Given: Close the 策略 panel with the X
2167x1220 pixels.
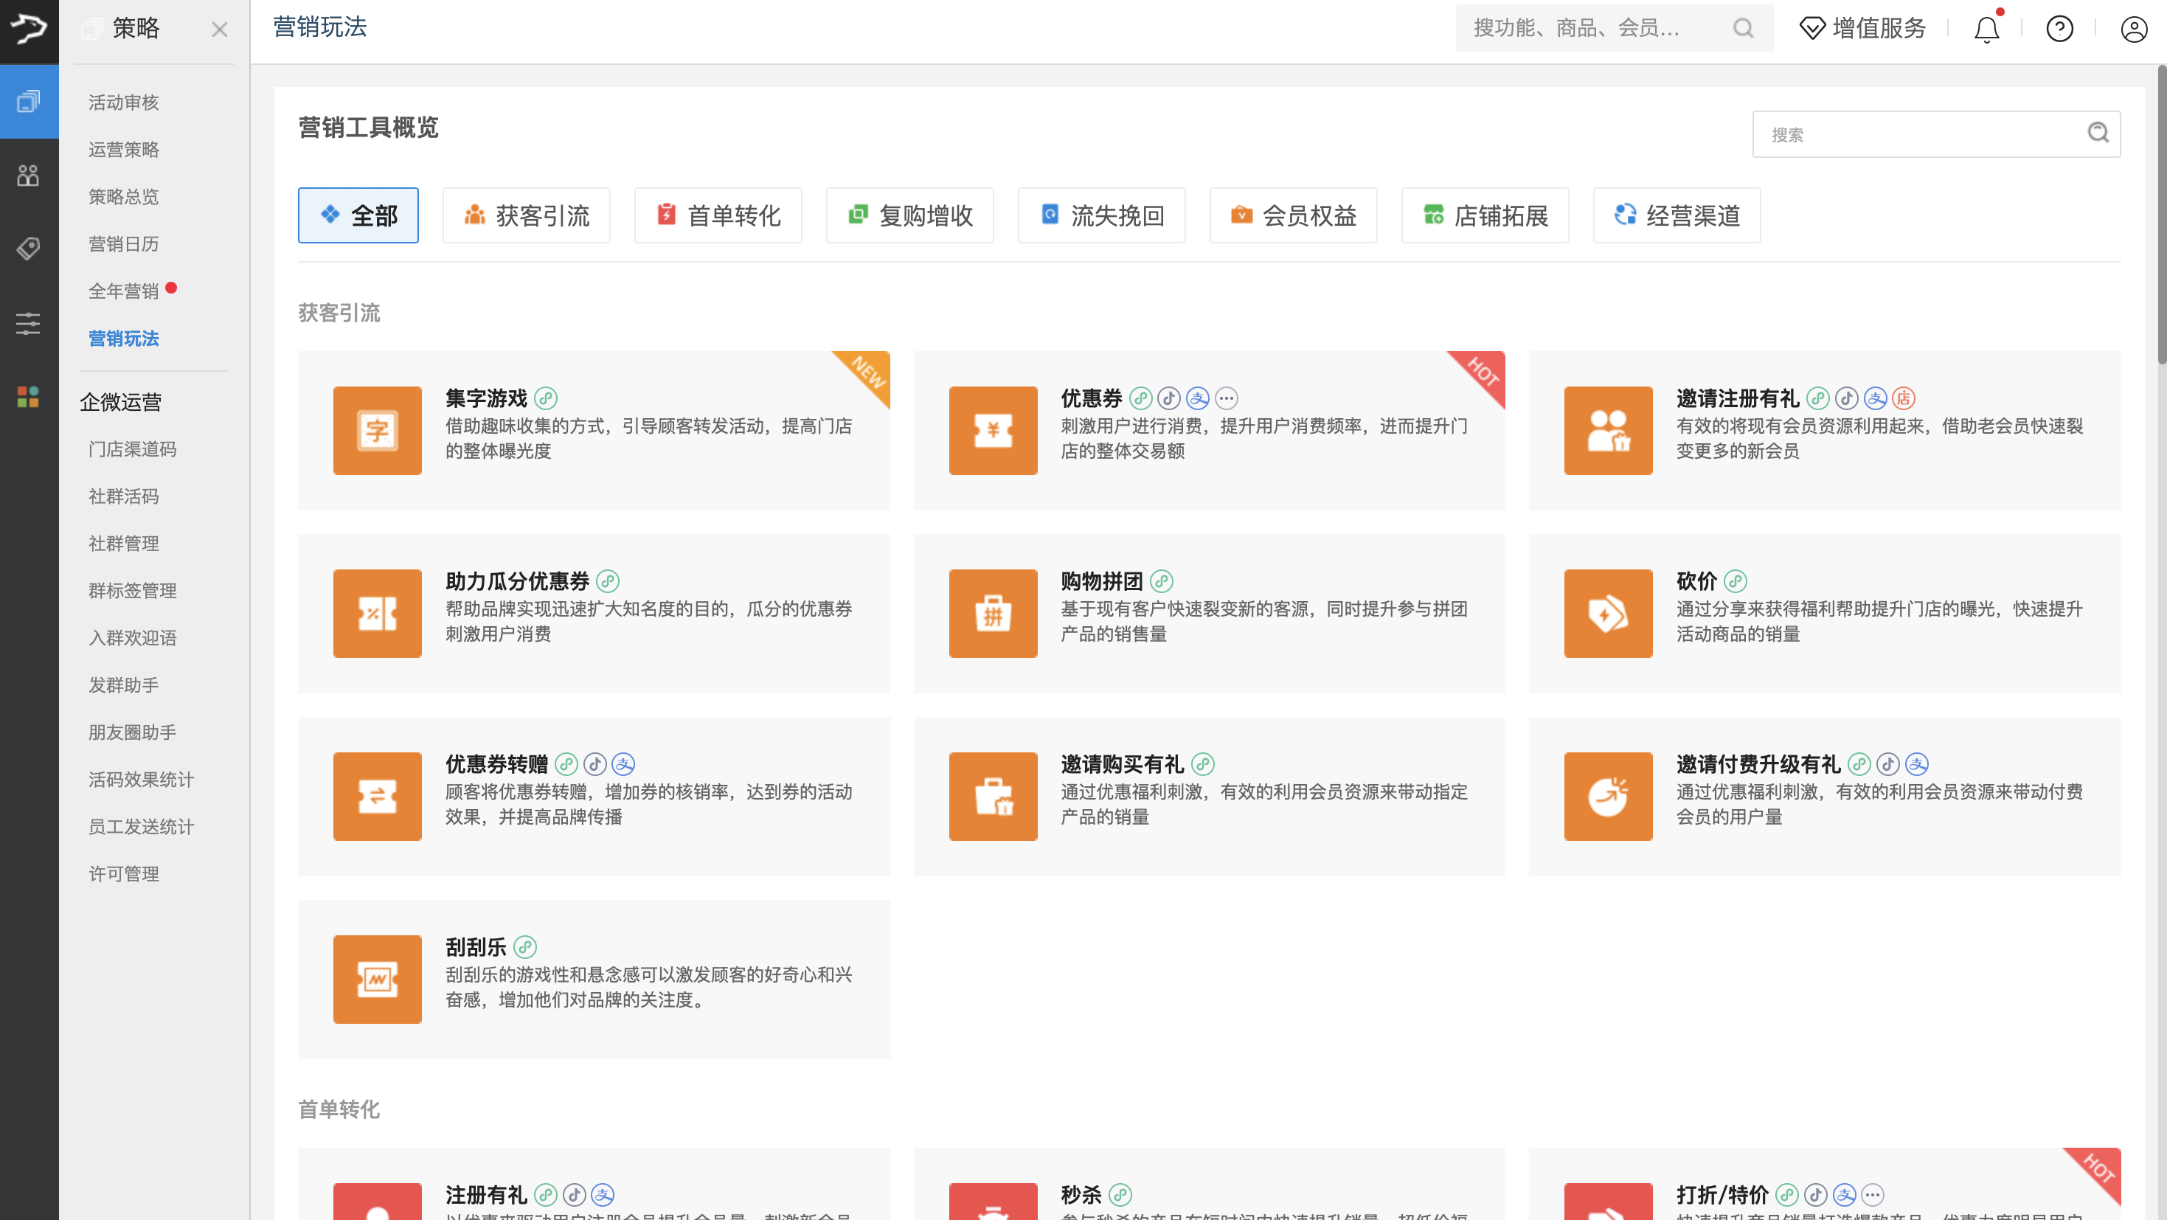Looking at the screenshot, I should [220, 30].
